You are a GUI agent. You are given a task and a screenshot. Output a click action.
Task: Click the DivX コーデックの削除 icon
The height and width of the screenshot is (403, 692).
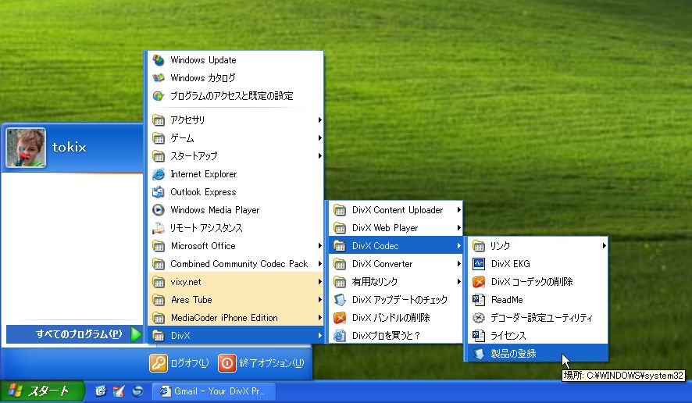(x=479, y=282)
